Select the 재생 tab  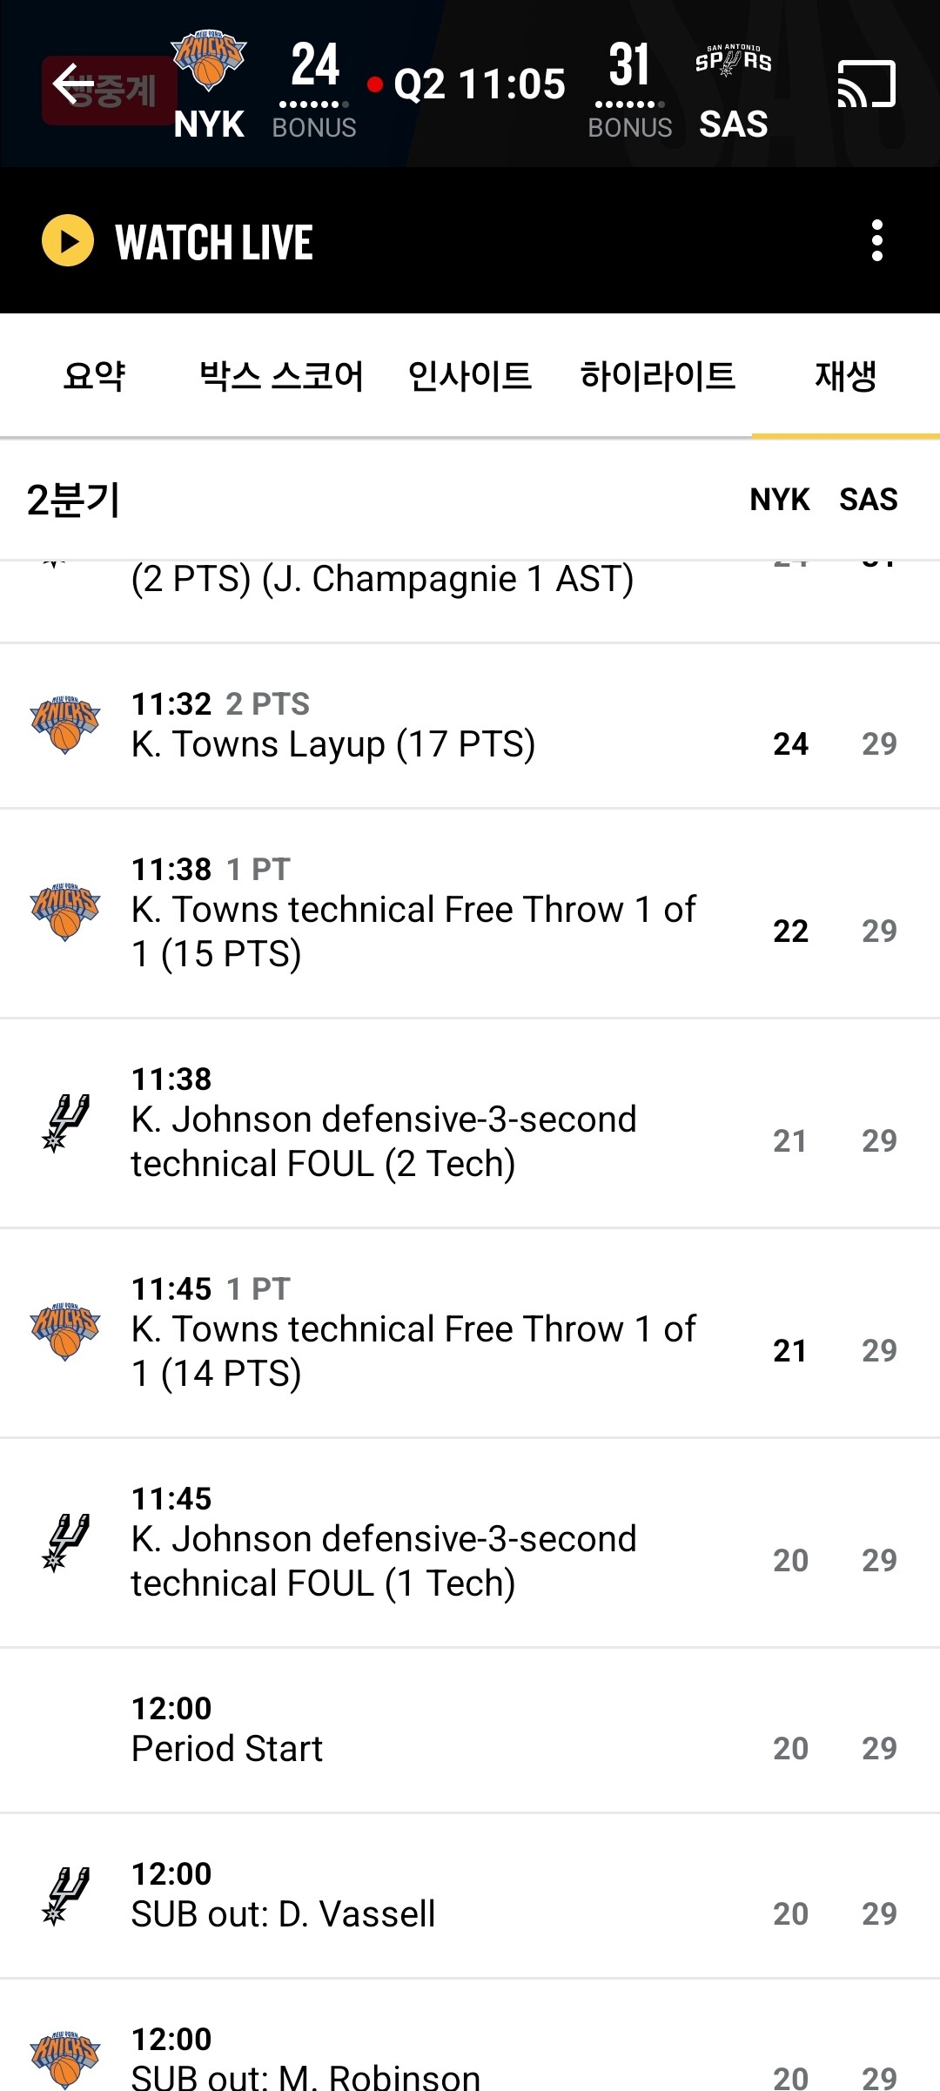pos(845,376)
